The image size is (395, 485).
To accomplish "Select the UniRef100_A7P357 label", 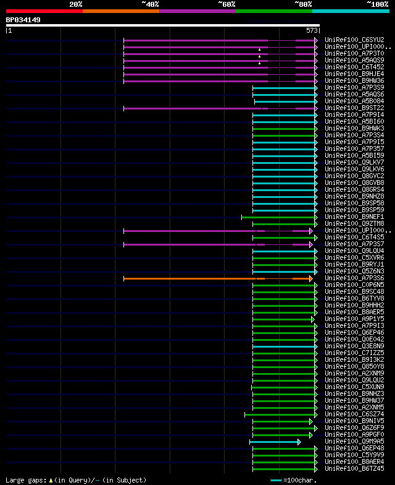I will 354,148.
